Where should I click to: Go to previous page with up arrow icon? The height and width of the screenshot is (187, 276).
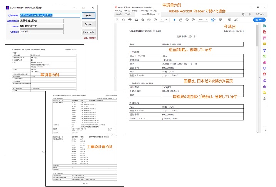pyautogui.click(x=149, y=20)
